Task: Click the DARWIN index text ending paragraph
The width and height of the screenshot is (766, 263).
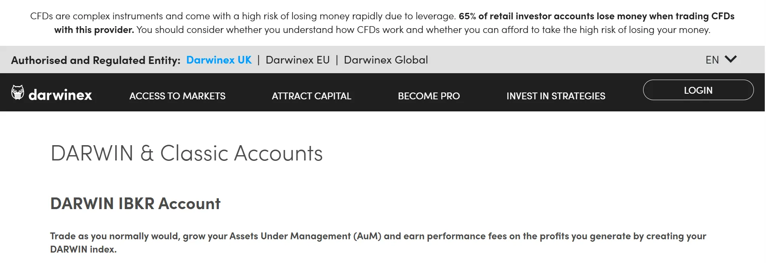Action: click(83, 249)
